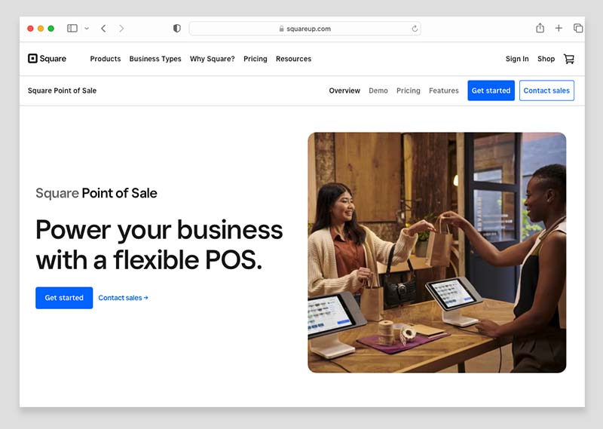
Task: Go back to the previous page
Action: pos(103,29)
